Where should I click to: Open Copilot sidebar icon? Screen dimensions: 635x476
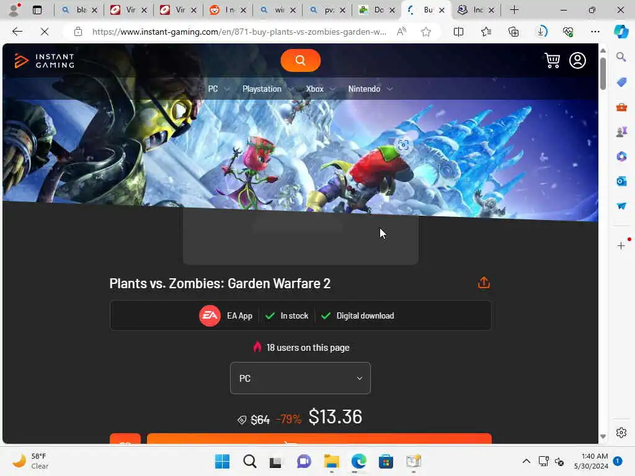point(621,32)
